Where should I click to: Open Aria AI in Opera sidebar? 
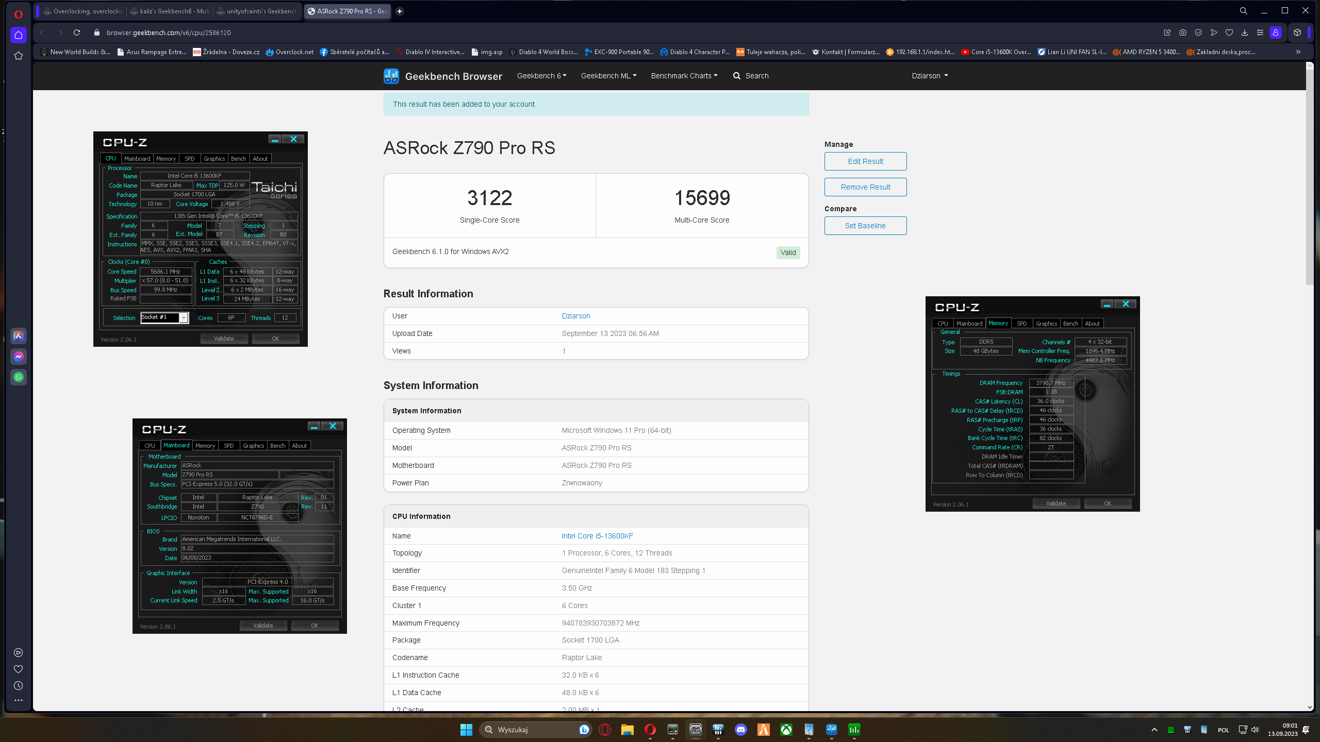click(19, 336)
